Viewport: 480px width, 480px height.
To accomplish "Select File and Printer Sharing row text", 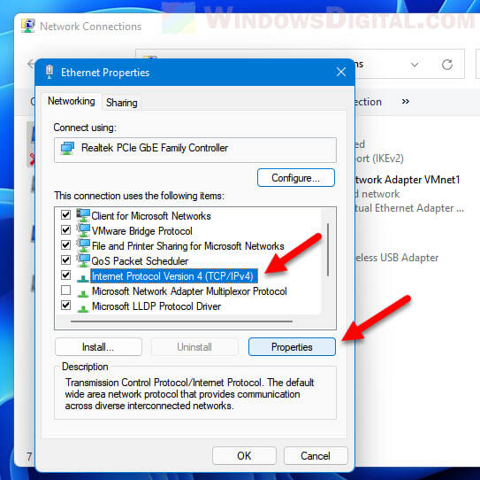I will click(187, 245).
